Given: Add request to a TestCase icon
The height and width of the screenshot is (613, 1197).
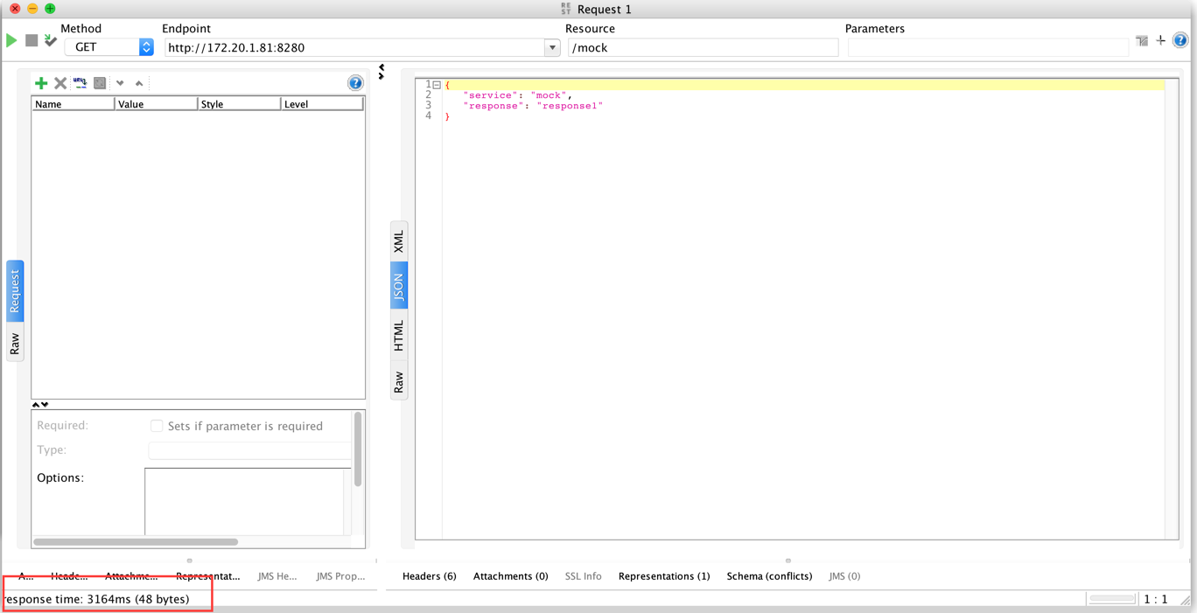Looking at the screenshot, I should click(x=51, y=40).
